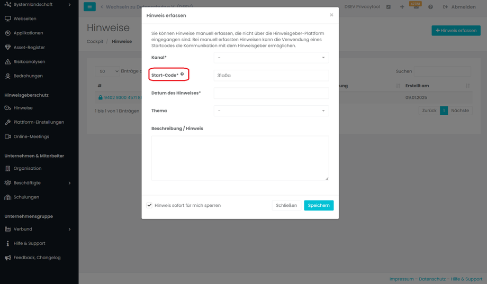Click the hamburger menu icon in header
This screenshot has height=284, width=487.
click(89, 7)
